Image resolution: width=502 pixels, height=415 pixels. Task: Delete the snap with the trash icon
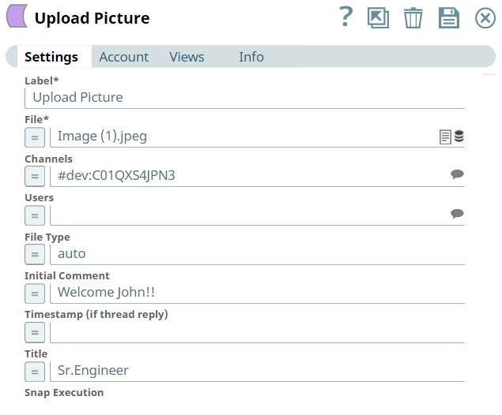click(413, 18)
